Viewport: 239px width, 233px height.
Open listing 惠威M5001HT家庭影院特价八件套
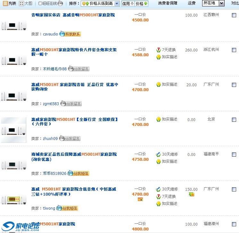click(74, 50)
